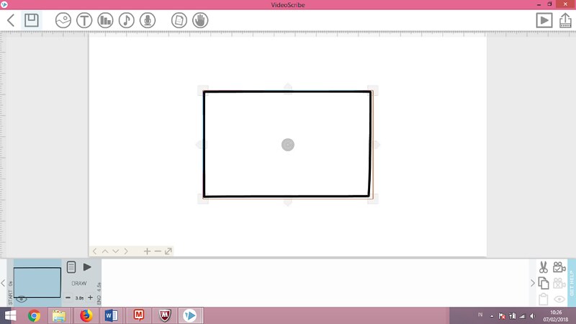Open element properties from the timeline
This screenshot has height=324, width=576.
point(71,267)
